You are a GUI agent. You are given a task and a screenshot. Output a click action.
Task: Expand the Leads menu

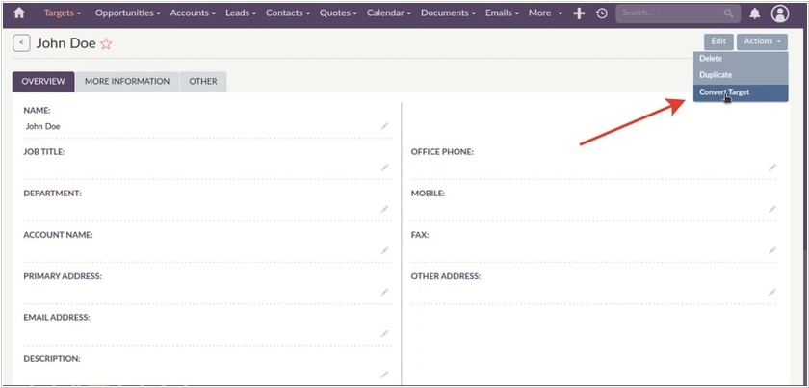(x=241, y=13)
